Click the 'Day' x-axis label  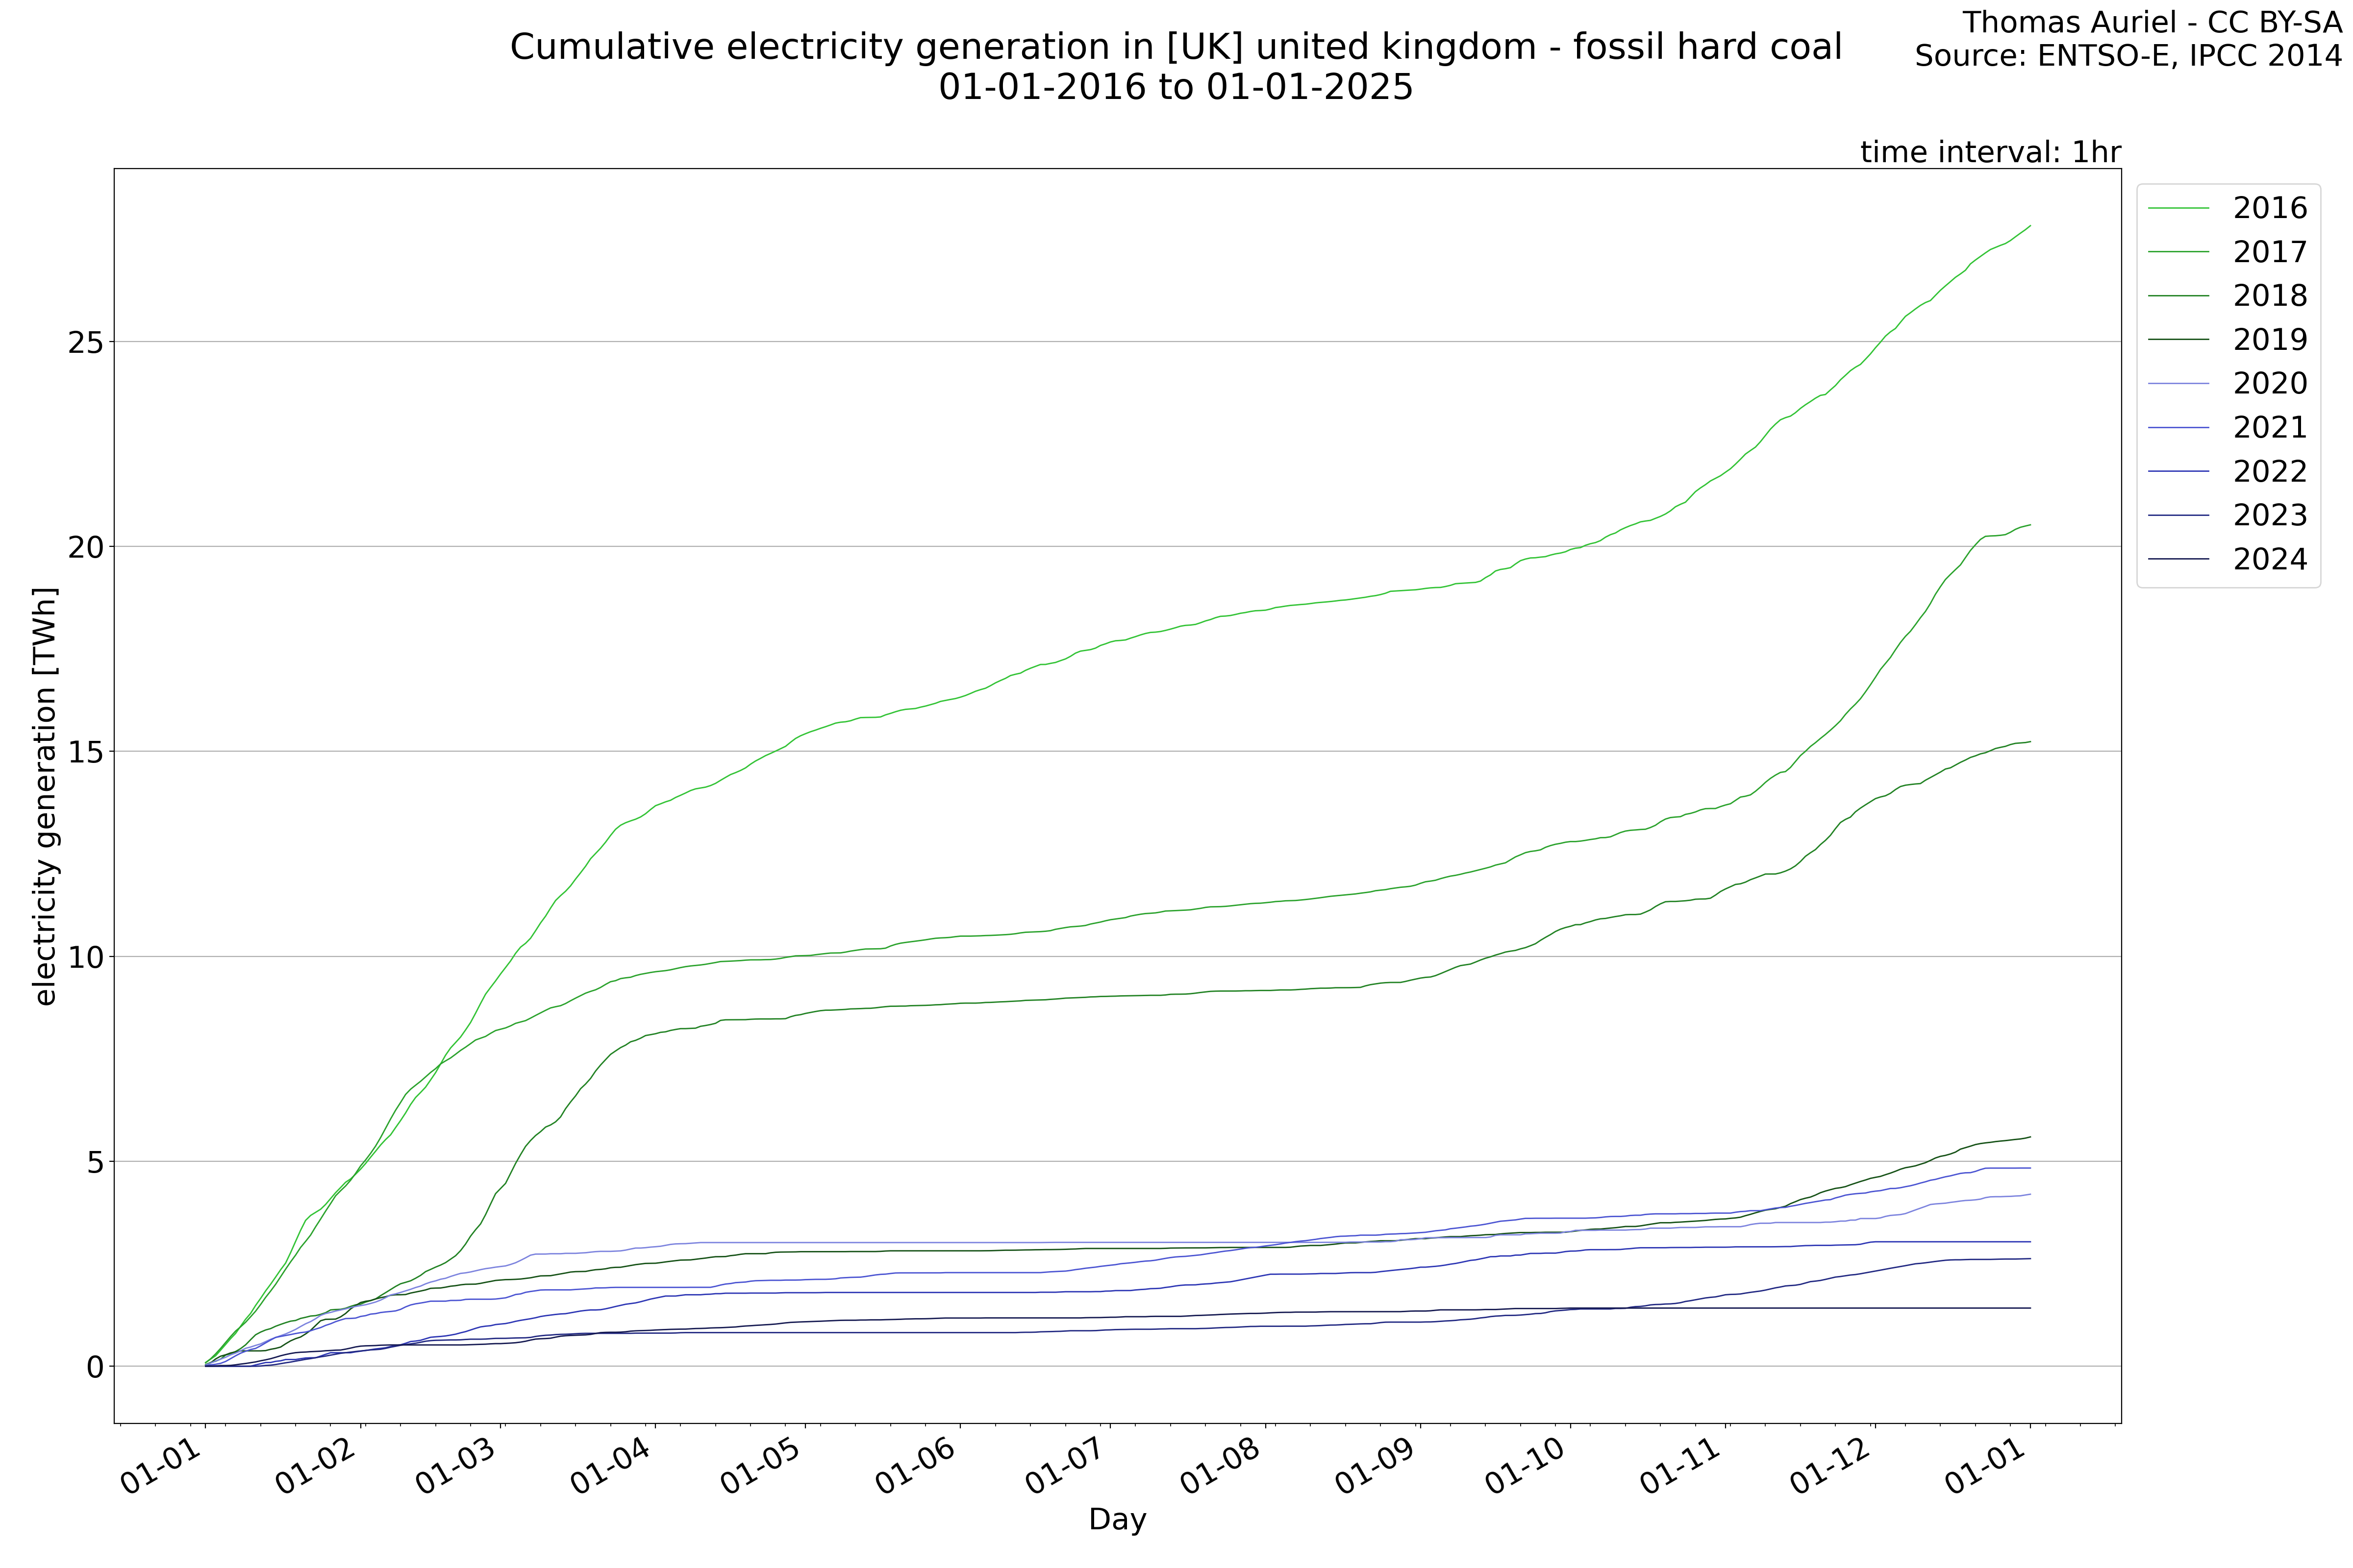tap(1117, 1519)
